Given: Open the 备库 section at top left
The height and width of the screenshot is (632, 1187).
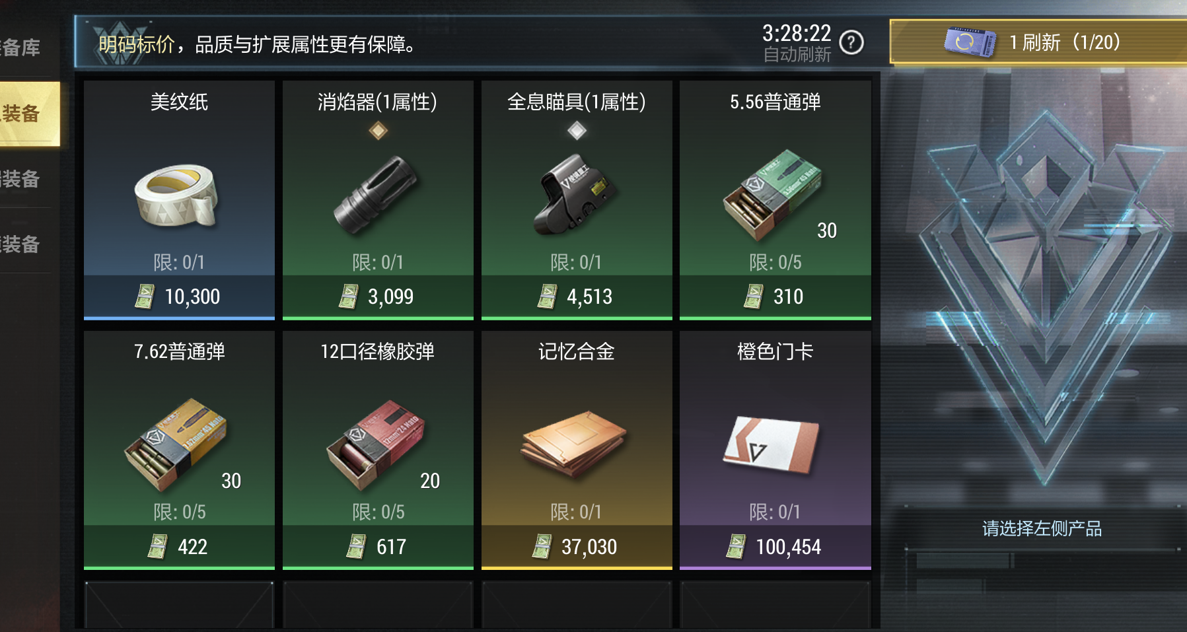Looking at the screenshot, I should pos(20,48).
